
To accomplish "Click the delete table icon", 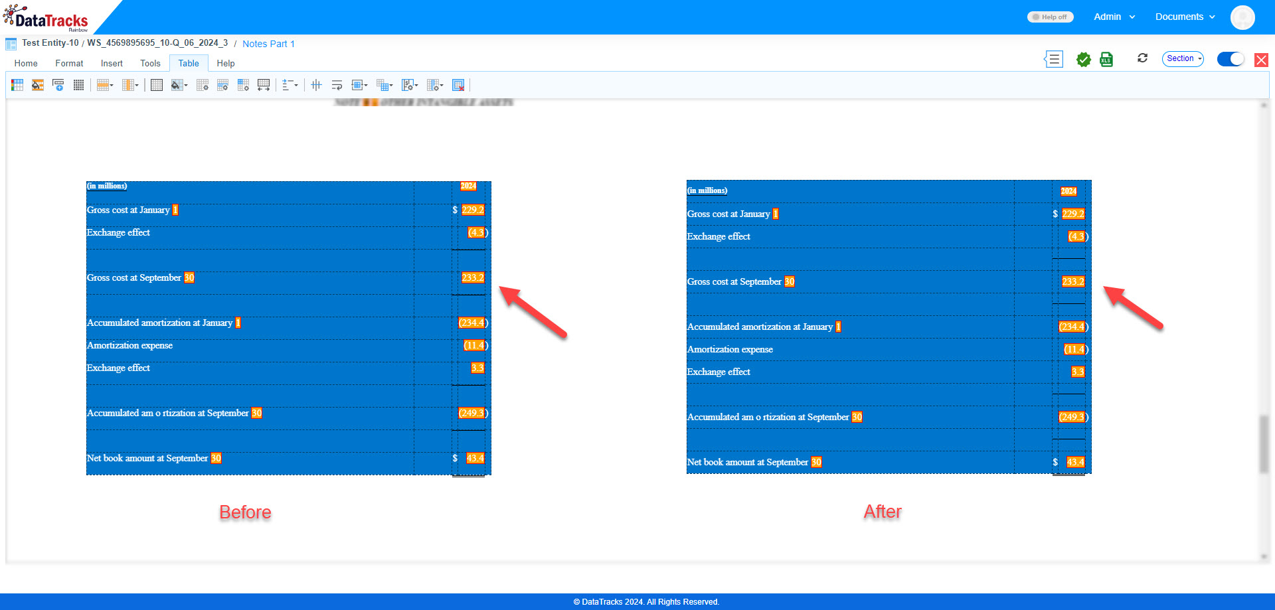I will coord(458,85).
